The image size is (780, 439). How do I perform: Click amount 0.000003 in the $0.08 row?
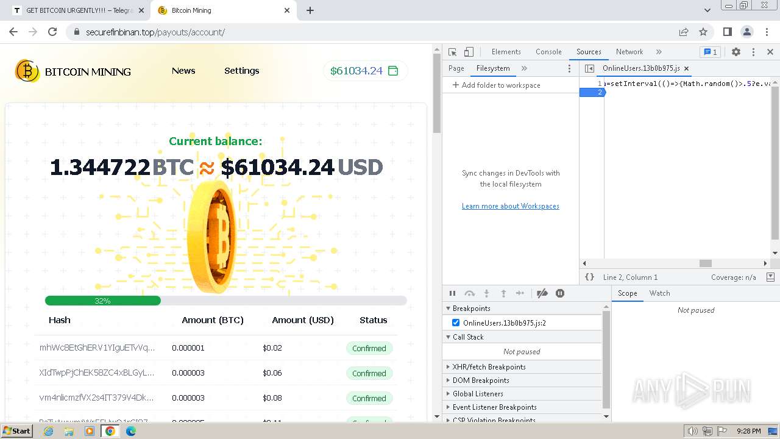(188, 398)
